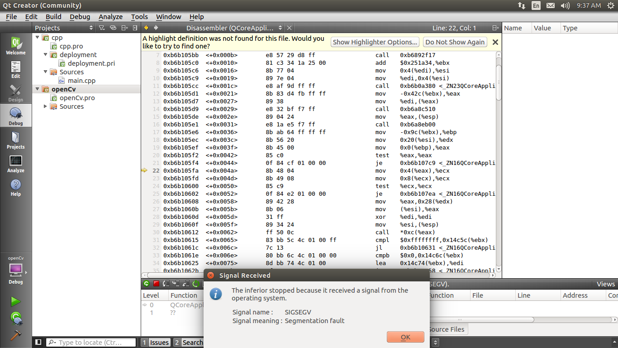Go forward in editor navigation history
Image resolution: width=618 pixels, height=348 pixels.
[156, 28]
